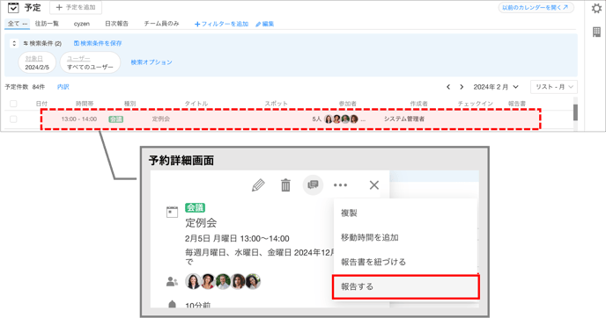This screenshot has height=318, width=606.
Task: Click the 会議 tag in the list row
Action: point(116,119)
